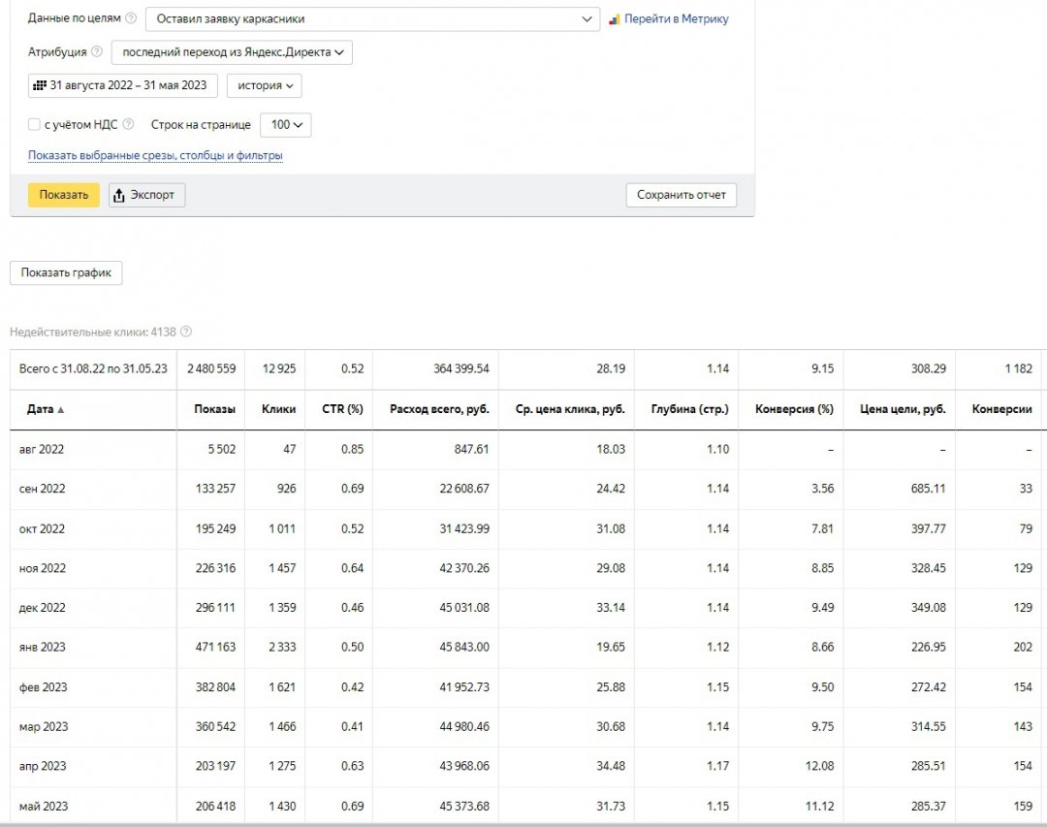Image resolution: width=1047 pixels, height=827 pixels.
Task: Click the upload icon on Экспорт button
Action: [x=119, y=195]
